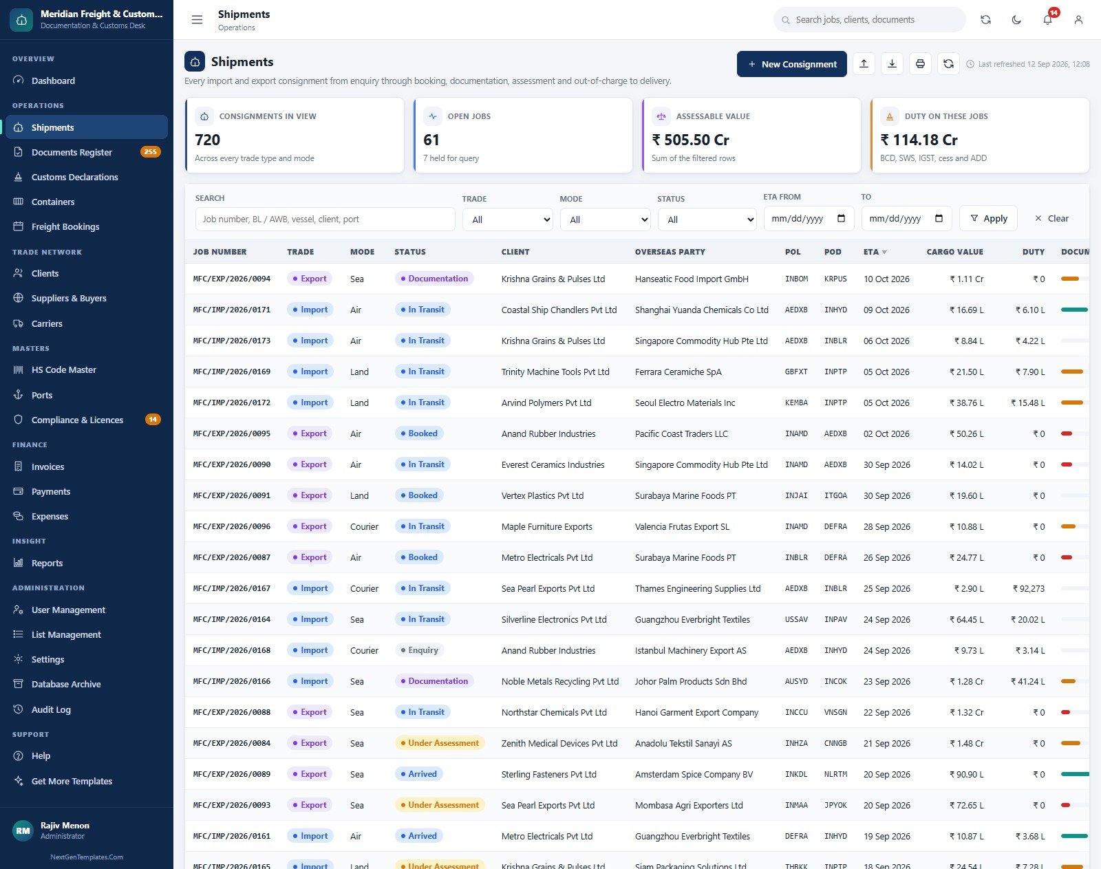Viewport: 1101px width, 869px height.
Task: Click the Open Jobs card pulse icon
Action: pos(433,116)
